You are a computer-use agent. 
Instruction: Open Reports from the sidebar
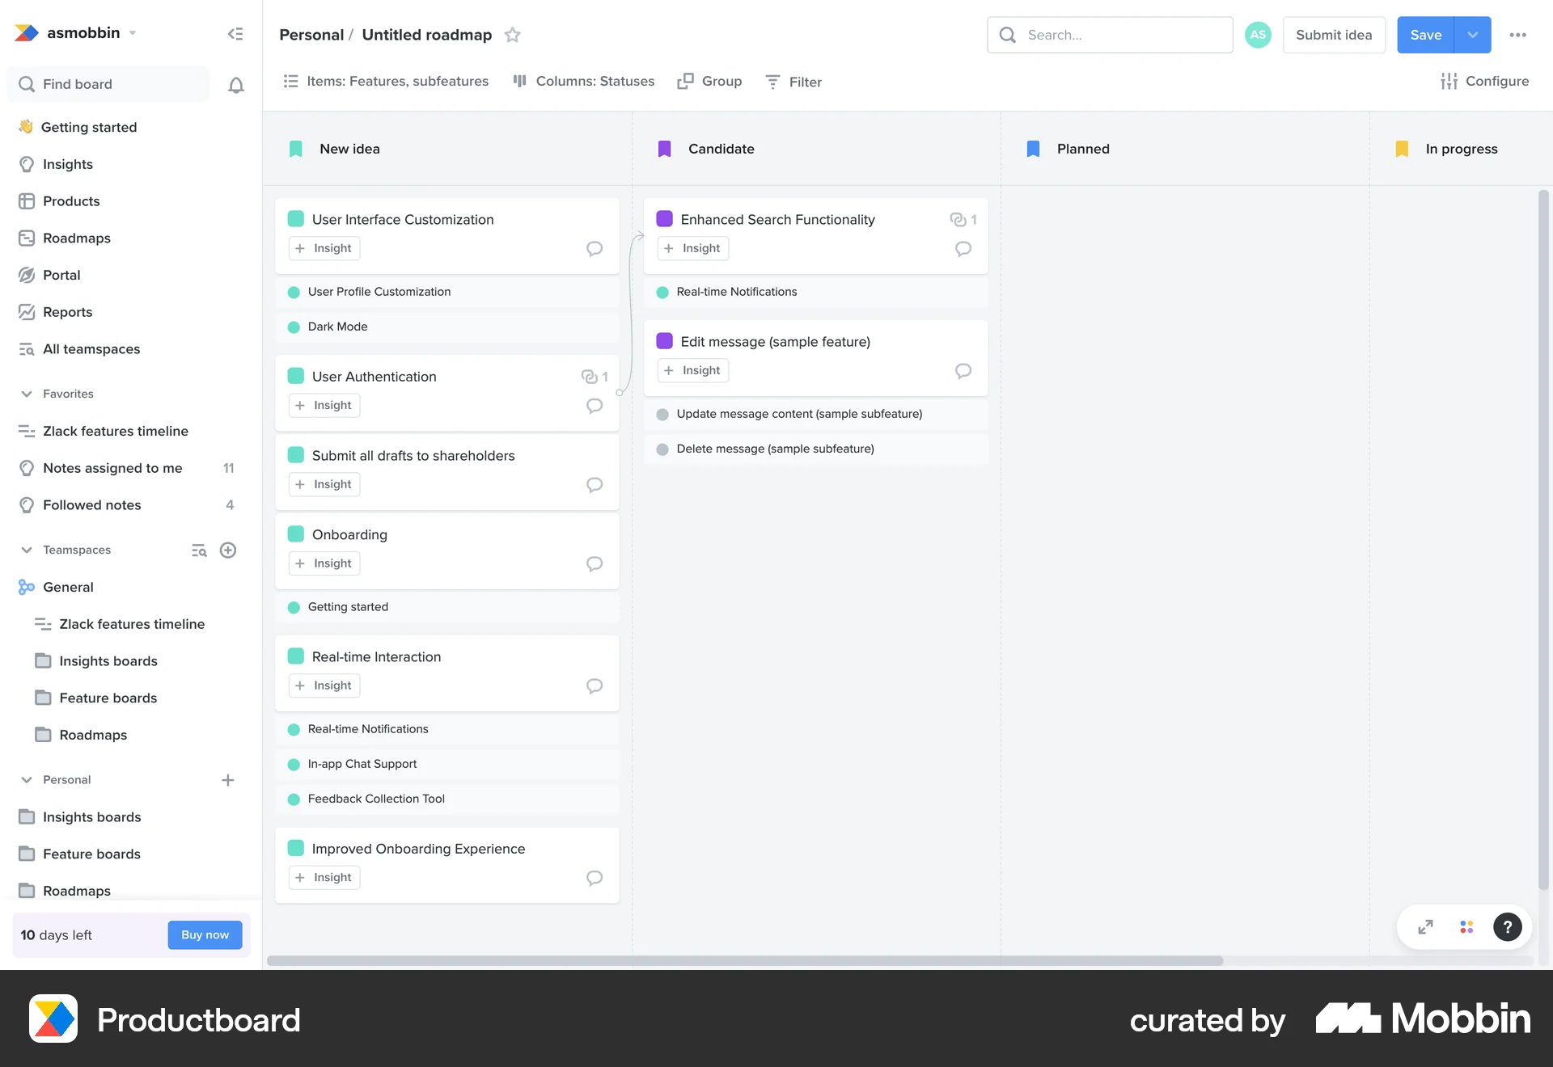[67, 312]
